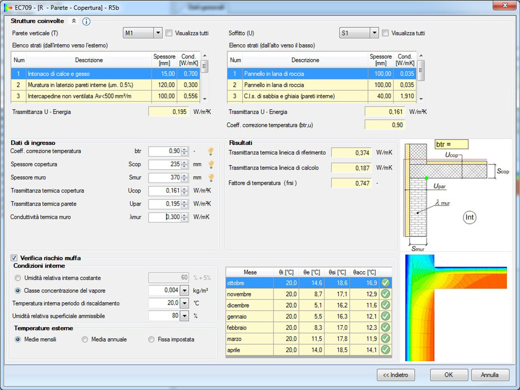This screenshot has height=390, width=520.
Task: Choose Media annuale external temperature
Action: (x=85, y=339)
